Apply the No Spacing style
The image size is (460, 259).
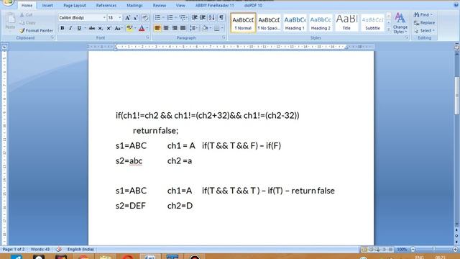pyautogui.click(x=269, y=22)
